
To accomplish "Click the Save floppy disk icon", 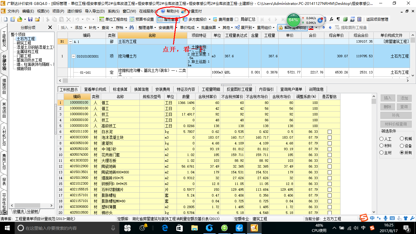I will (30, 19).
